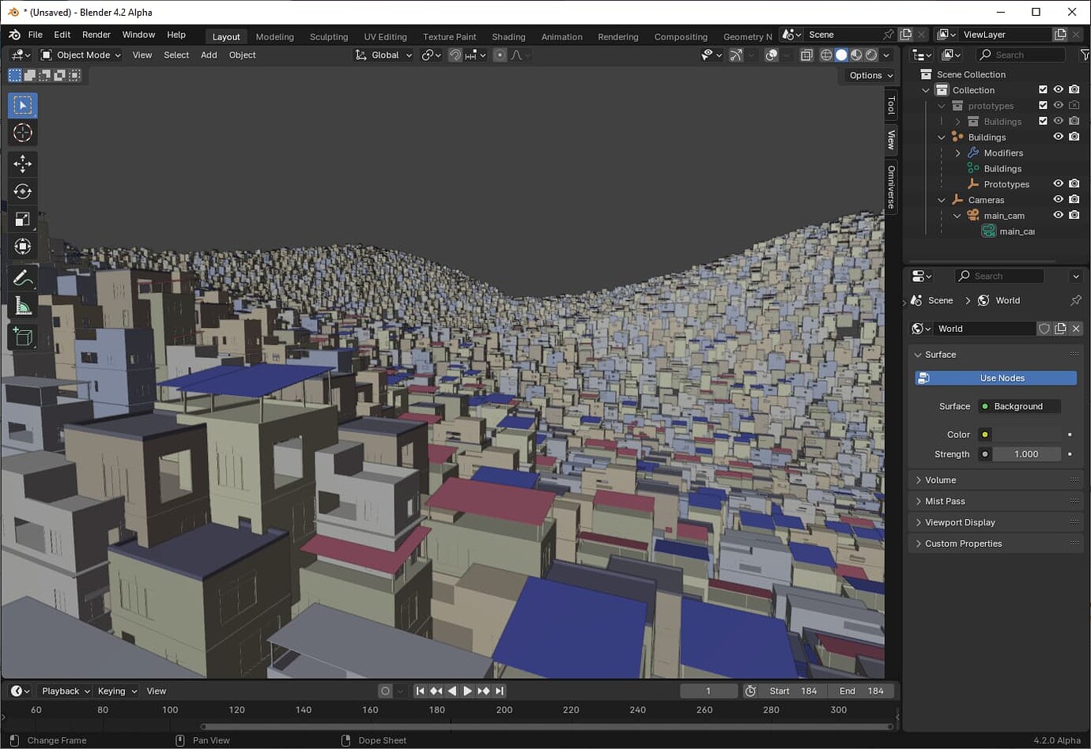Viewport: 1091px width, 749px height.
Task: Select the Rotate tool
Action: tap(22, 190)
